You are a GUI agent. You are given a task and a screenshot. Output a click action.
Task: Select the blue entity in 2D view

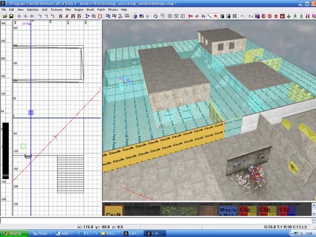(31, 113)
